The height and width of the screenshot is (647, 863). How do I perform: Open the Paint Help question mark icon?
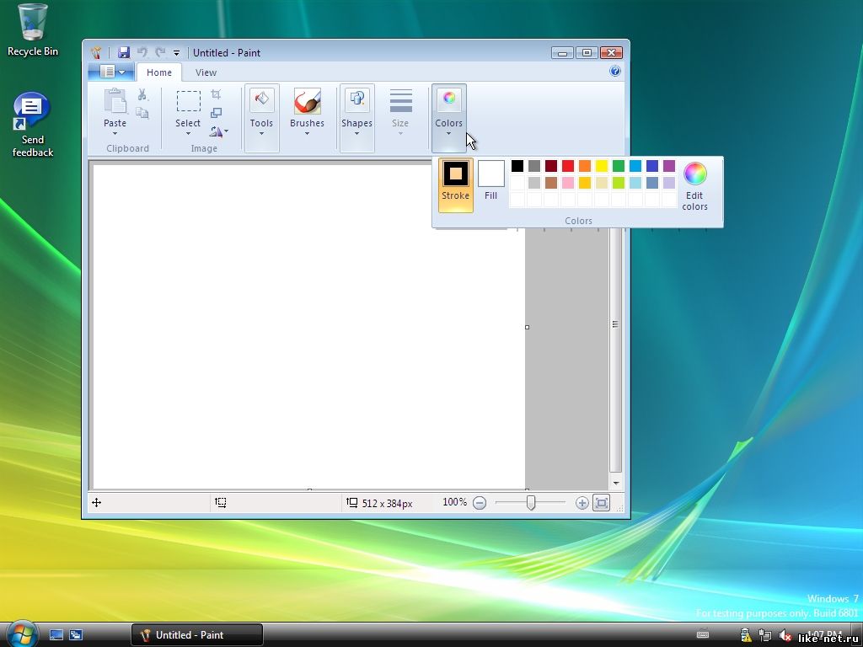[615, 72]
